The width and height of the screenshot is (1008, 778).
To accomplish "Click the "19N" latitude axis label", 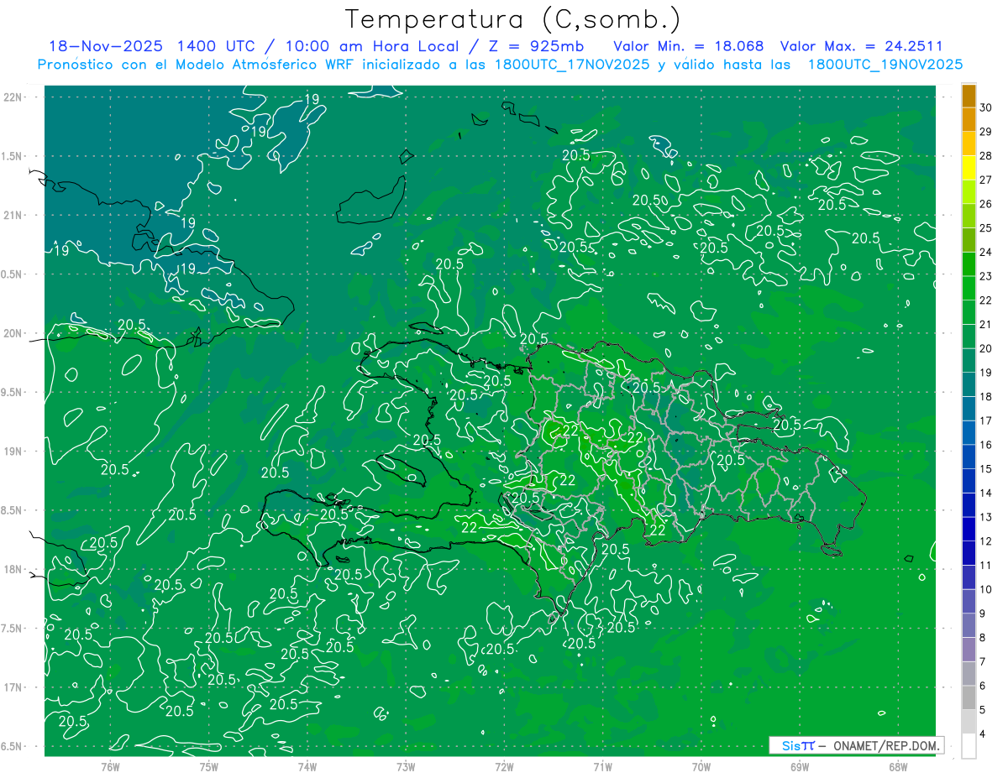I will (13, 452).
